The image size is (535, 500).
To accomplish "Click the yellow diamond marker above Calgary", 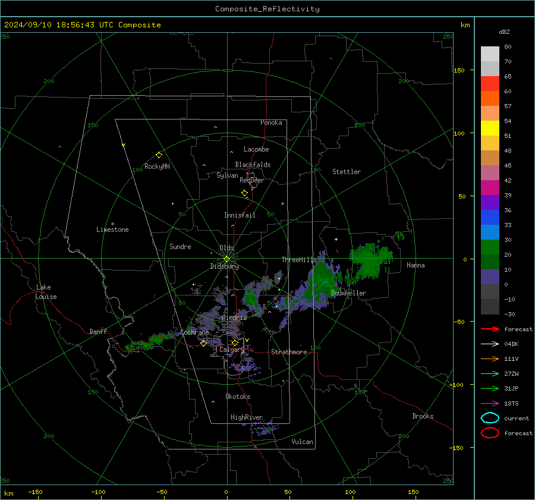I will (x=235, y=342).
